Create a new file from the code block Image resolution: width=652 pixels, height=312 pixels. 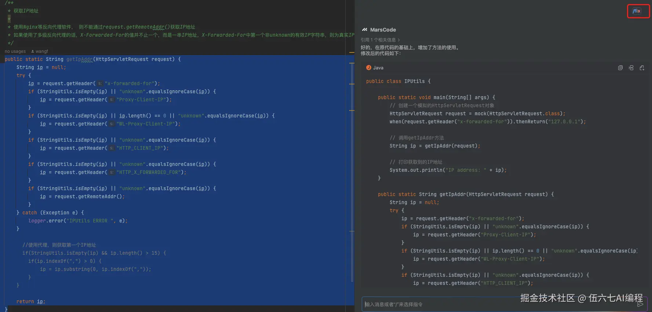pos(642,68)
